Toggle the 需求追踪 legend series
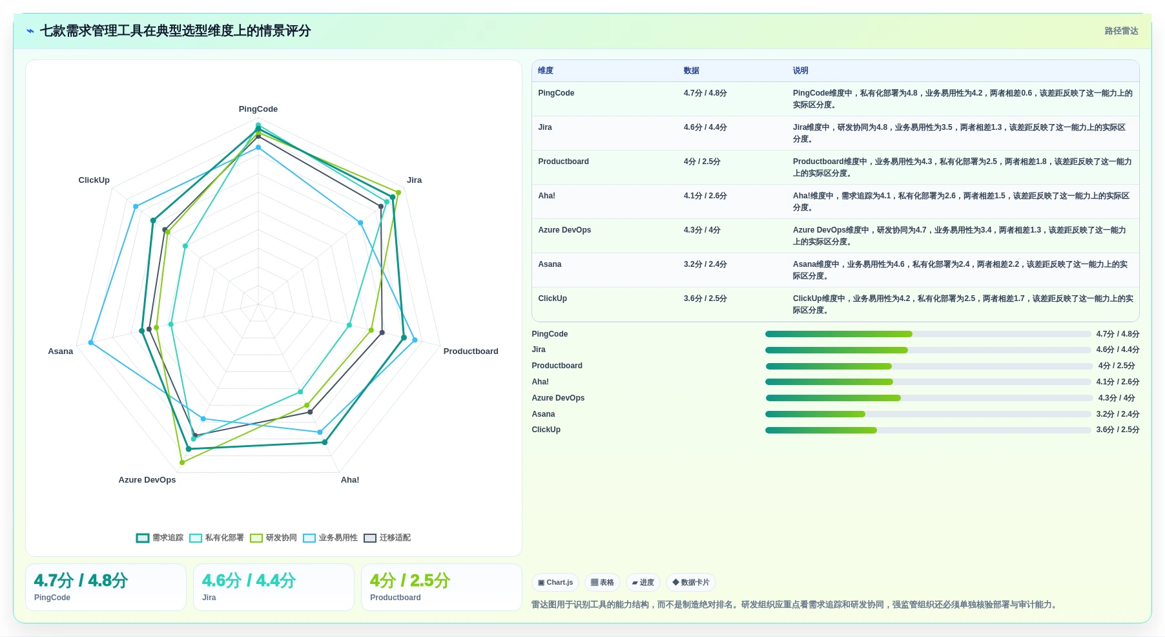The image size is (1165, 637). [160, 538]
